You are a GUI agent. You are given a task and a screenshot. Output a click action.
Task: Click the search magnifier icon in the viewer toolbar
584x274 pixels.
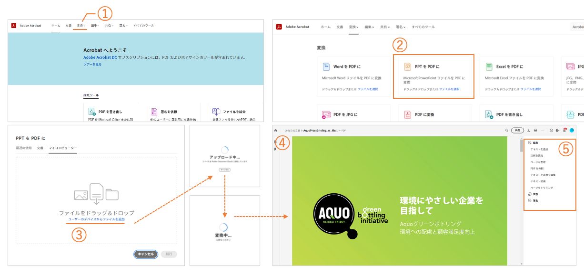[506, 130]
